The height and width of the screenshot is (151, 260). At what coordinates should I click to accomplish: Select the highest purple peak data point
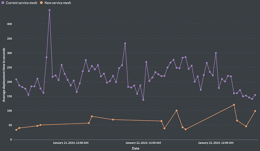click(x=49, y=10)
